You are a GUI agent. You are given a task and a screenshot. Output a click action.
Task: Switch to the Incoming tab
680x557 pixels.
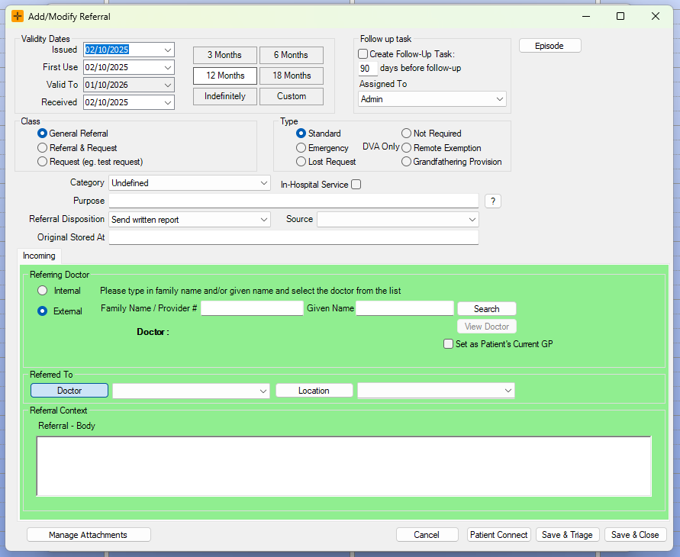tap(39, 256)
